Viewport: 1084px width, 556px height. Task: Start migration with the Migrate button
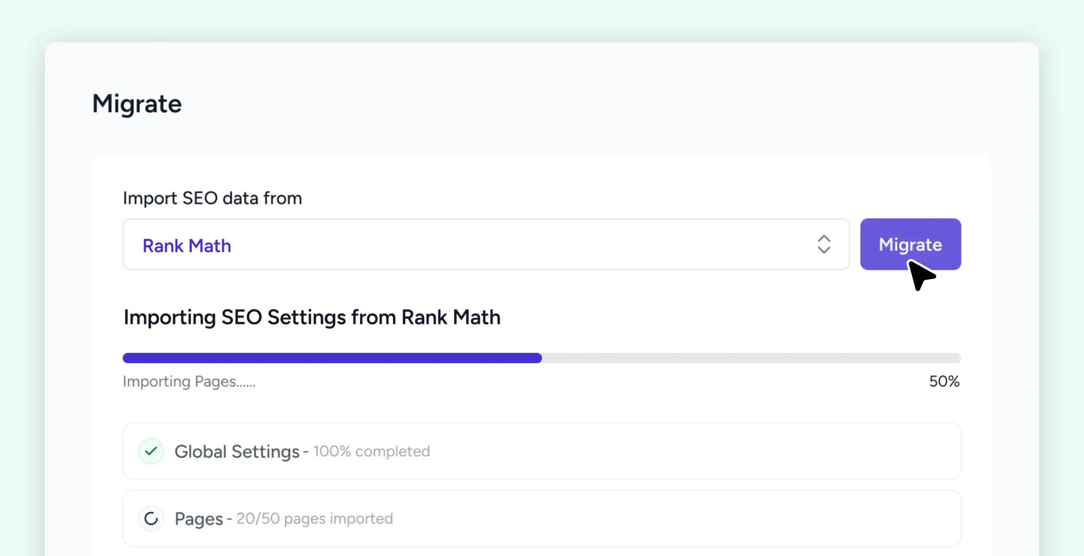coord(910,244)
